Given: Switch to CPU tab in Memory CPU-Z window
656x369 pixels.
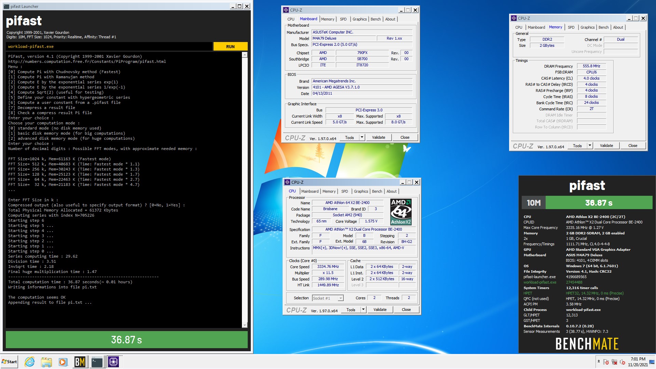Looking at the screenshot, I should coord(519,27).
